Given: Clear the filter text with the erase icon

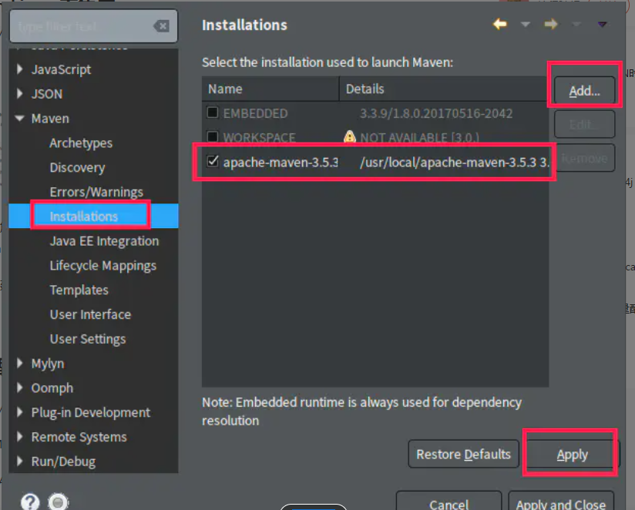Looking at the screenshot, I should [x=161, y=26].
